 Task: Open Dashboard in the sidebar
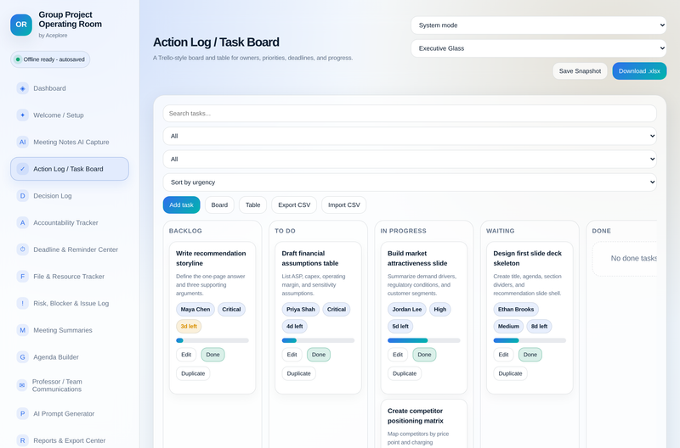(x=70, y=88)
